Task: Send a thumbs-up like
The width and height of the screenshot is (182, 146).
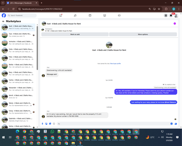Action: tap(176, 124)
